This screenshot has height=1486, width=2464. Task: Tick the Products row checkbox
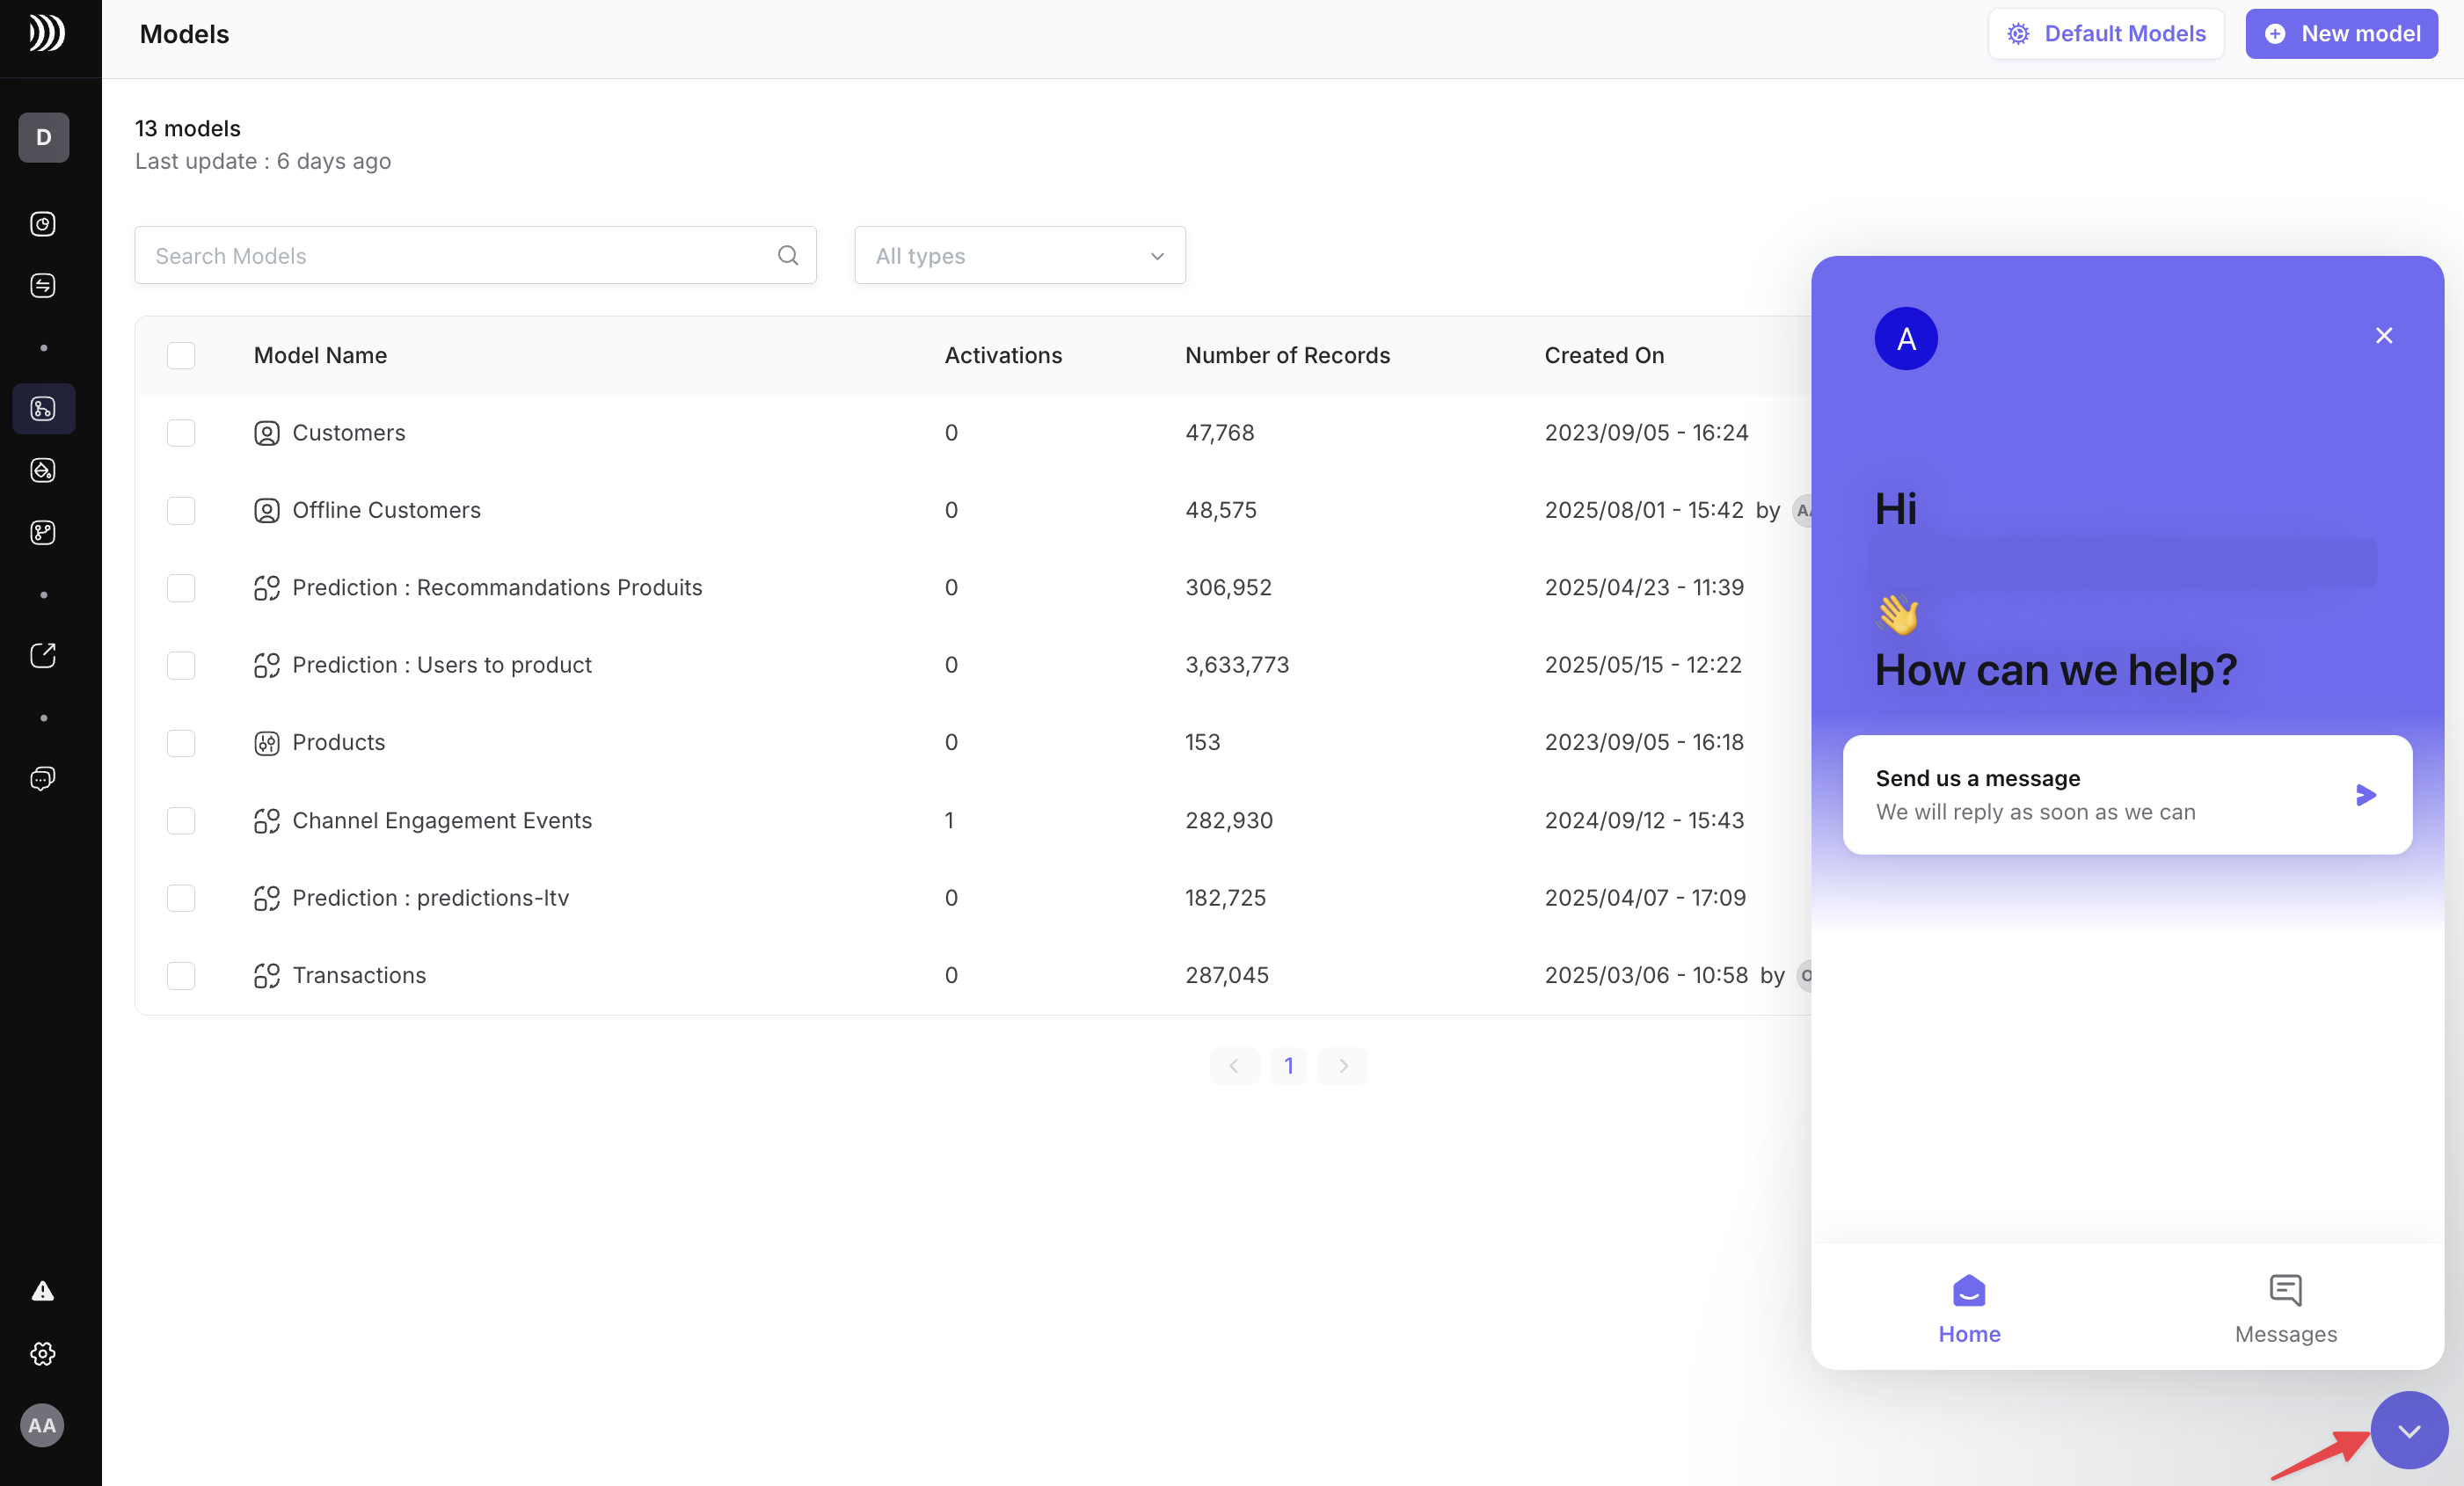click(180, 743)
